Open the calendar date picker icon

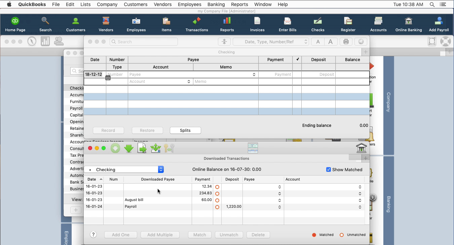(x=108, y=78)
